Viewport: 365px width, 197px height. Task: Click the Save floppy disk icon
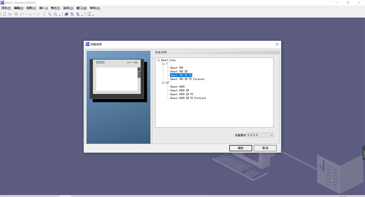click(x=16, y=14)
